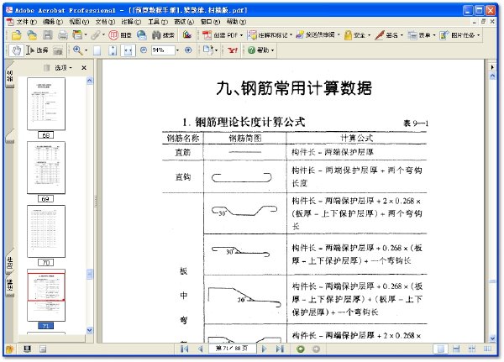Open the 窗口 menu
The height and width of the screenshot is (362, 504).
tap(210, 22)
